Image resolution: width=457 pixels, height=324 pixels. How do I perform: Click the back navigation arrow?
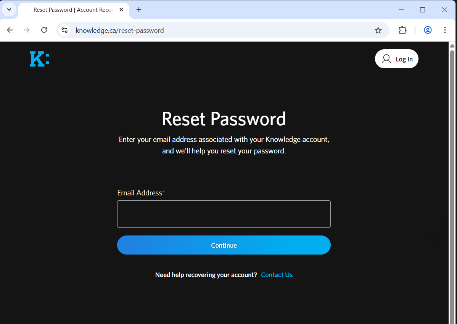10,30
